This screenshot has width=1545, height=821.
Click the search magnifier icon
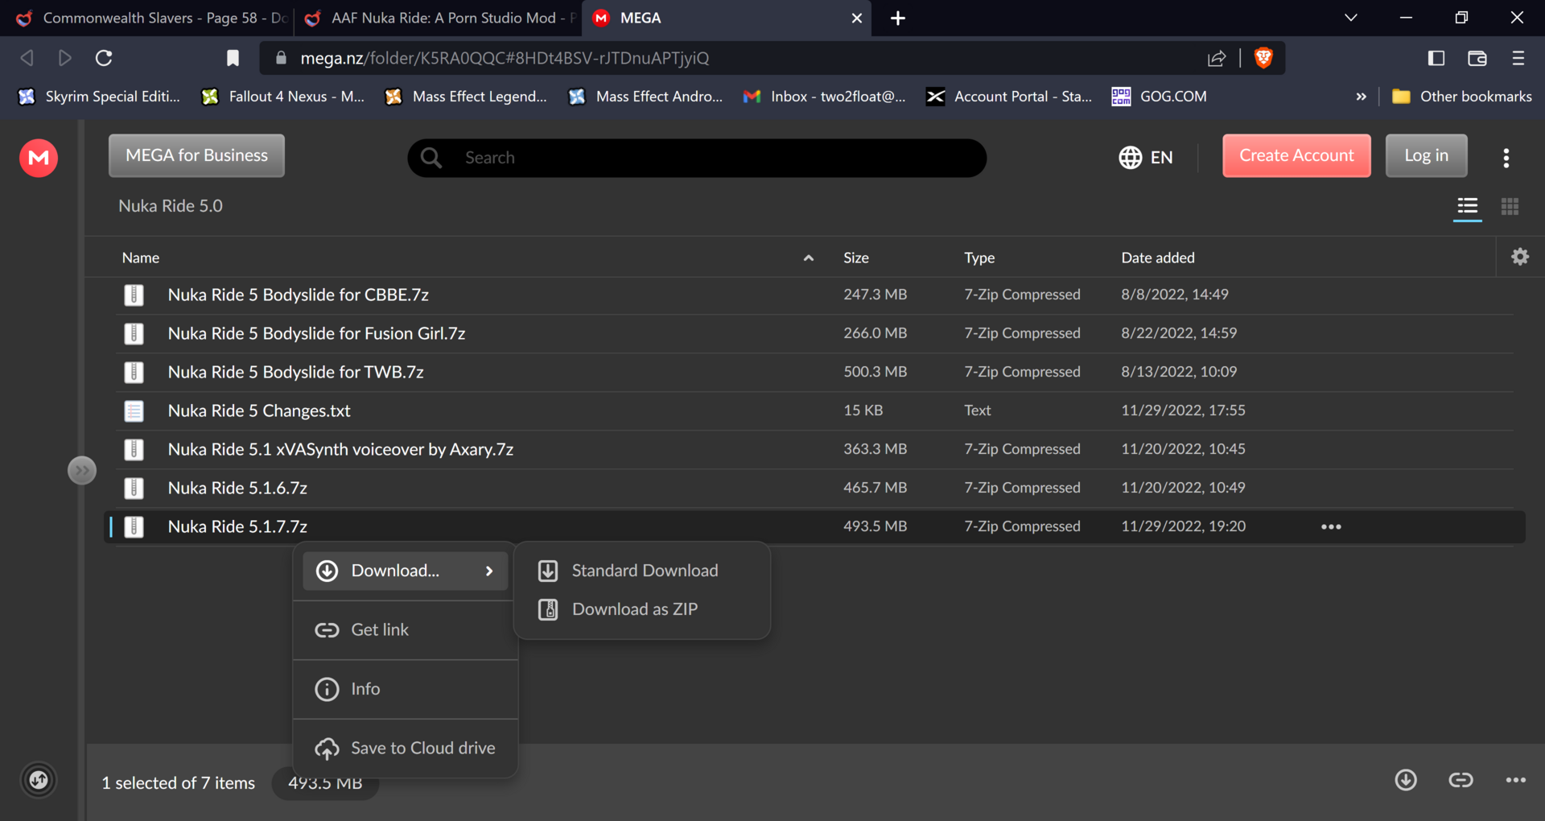431,158
